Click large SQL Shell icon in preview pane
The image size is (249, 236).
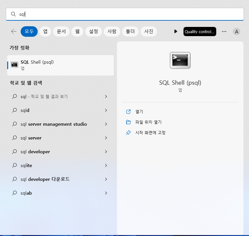click(x=180, y=60)
